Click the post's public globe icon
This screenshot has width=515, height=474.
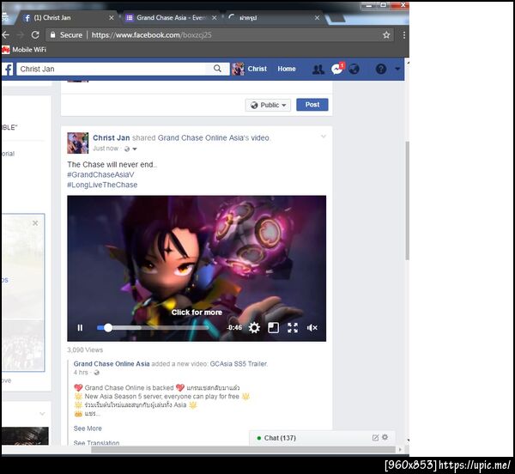pyautogui.click(x=127, y=149)
